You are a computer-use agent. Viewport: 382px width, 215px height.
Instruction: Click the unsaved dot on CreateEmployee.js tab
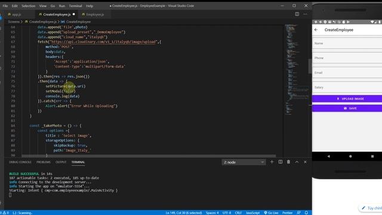point(73,14)
